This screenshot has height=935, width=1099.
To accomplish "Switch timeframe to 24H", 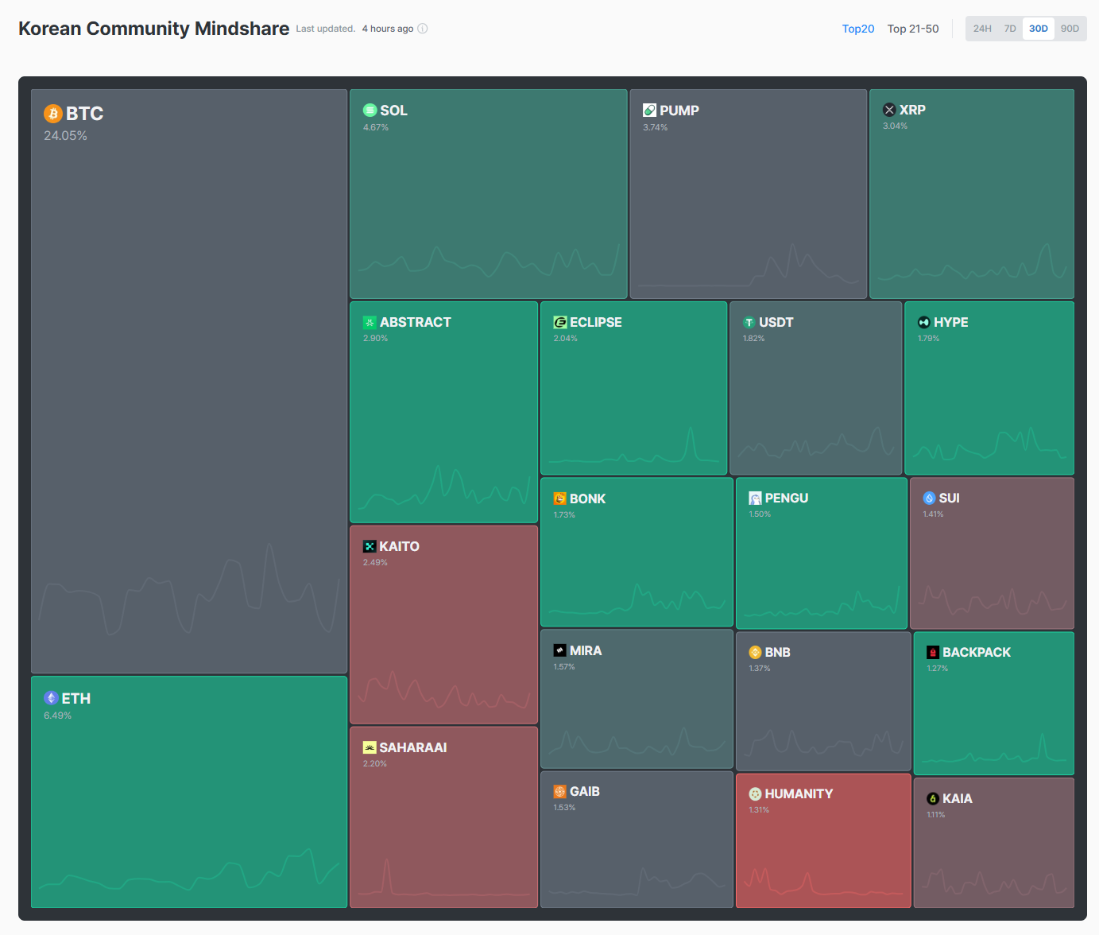I will pyautogui.click(x=982, y=29).
